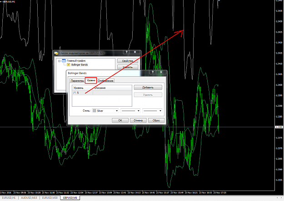This screenshot has width=284, height=201.
Task: Confirm with the OK button
Action: click(120, 120)
